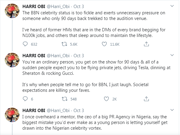Open the third tweet's dropdown caret
The width and height of the screenshot is (180, 135).
coord(173,110)
